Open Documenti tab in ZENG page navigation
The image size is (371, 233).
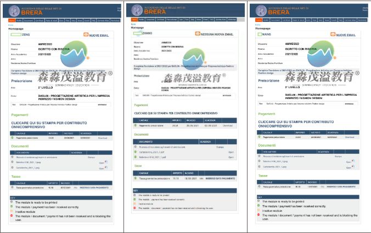pos(29,21)
